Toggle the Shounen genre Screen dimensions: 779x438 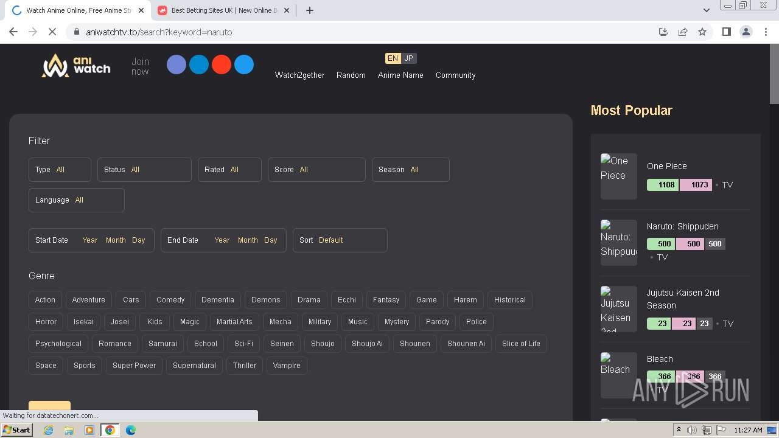click(415, 344)
